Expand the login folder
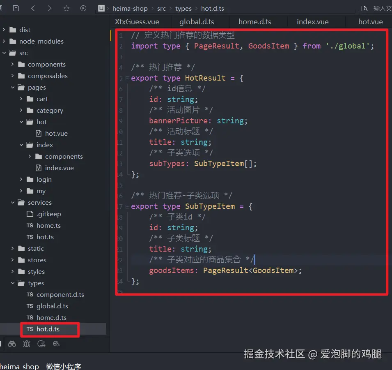392x370 pixels. (21, 180)
